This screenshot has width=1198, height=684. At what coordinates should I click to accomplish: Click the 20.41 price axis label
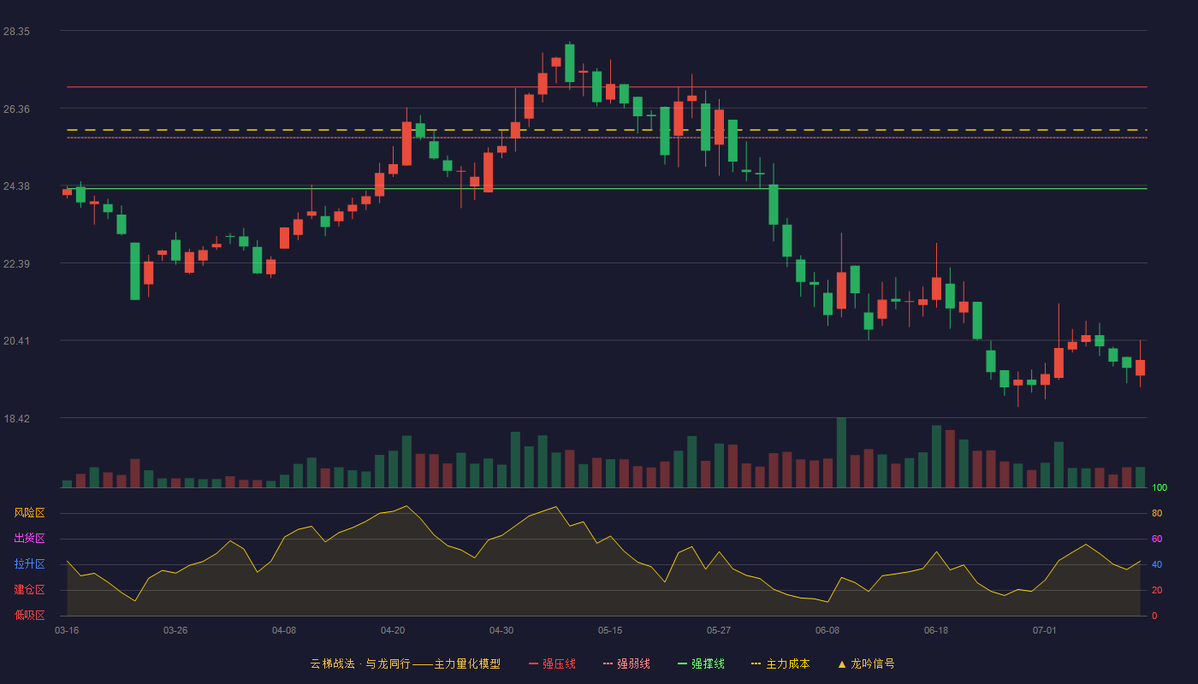pos(16,341)
